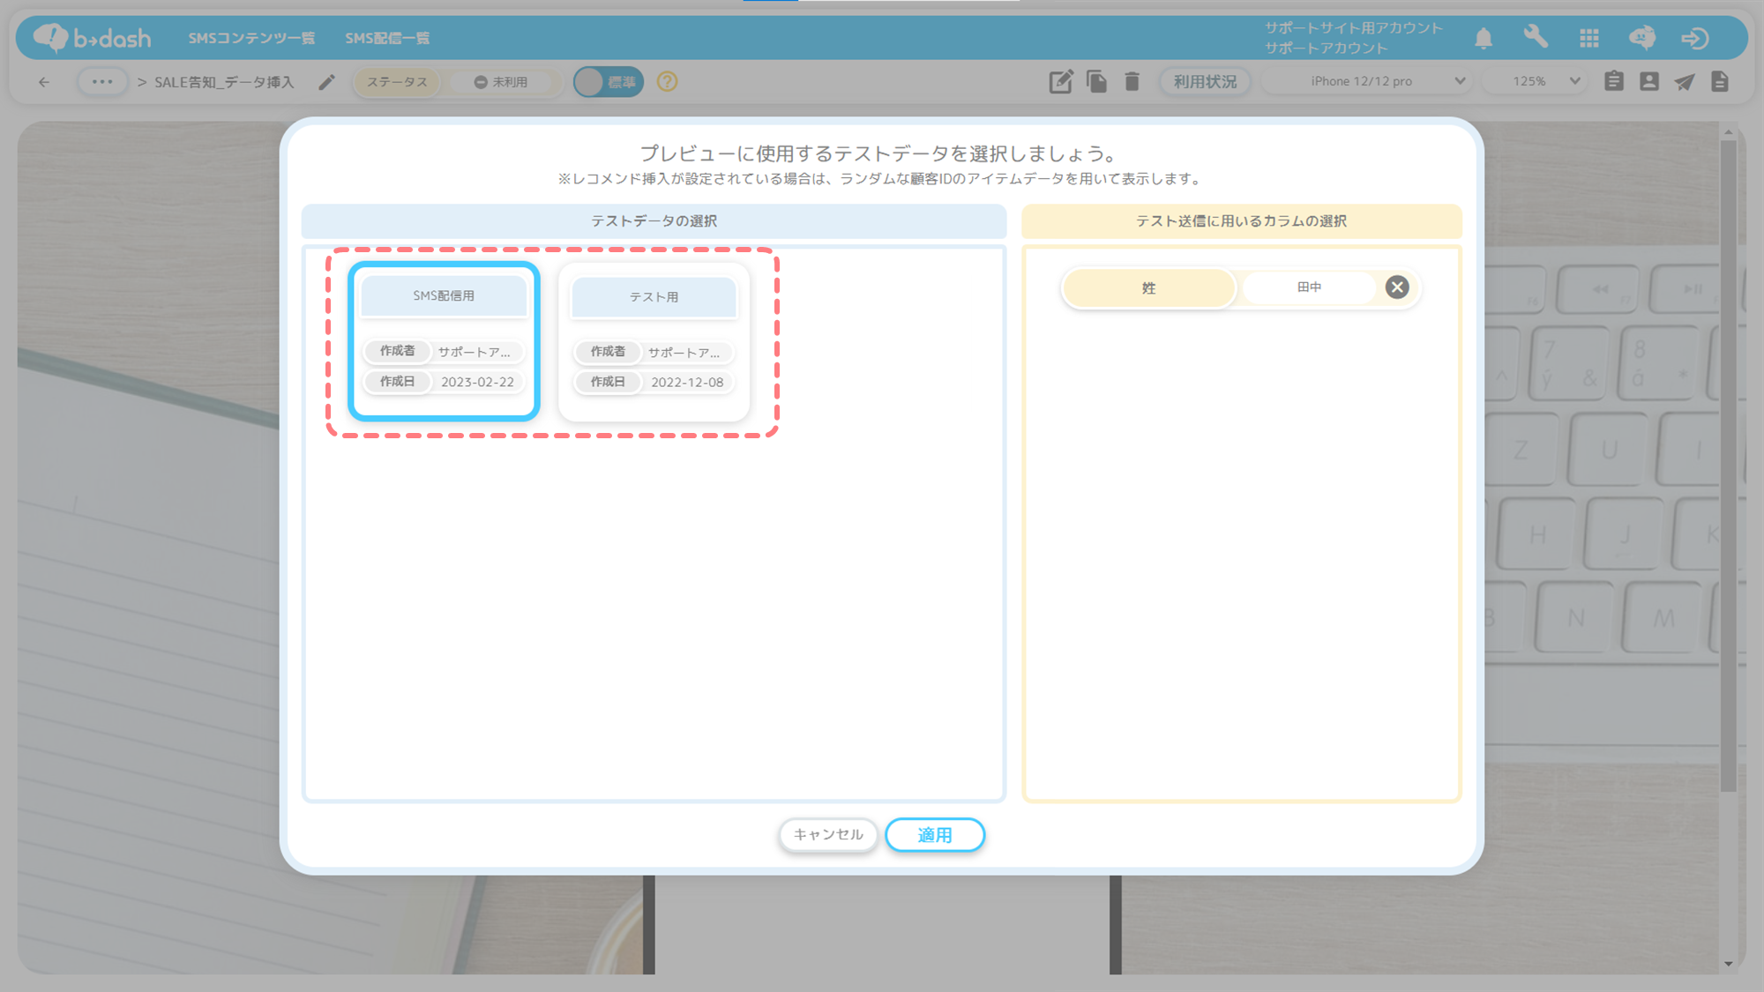Click the キャンセル button
Image resolution: width=1764 pixels, height=992 pixels.
(827, 834)
